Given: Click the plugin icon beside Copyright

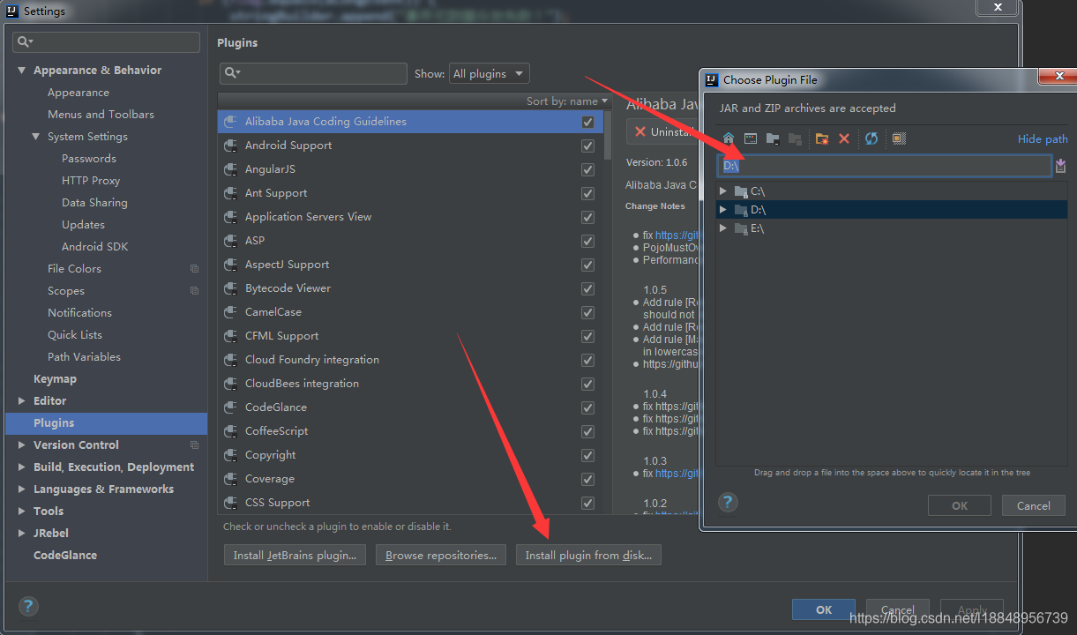Looking at the screenshot, I should [x=230, y=455].
